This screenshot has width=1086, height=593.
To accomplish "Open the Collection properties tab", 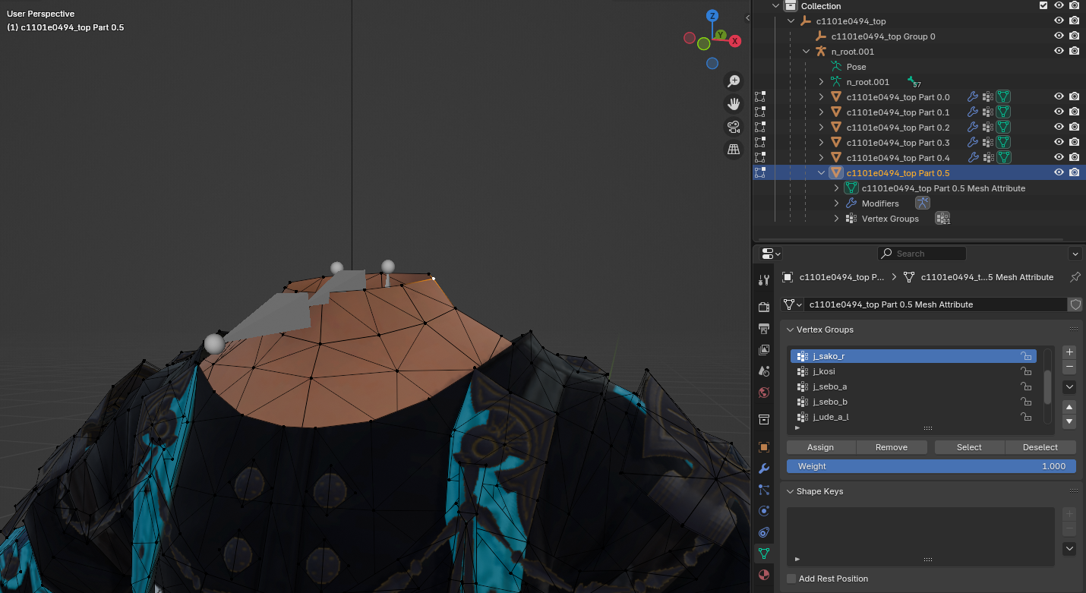I will coord(764,419).
